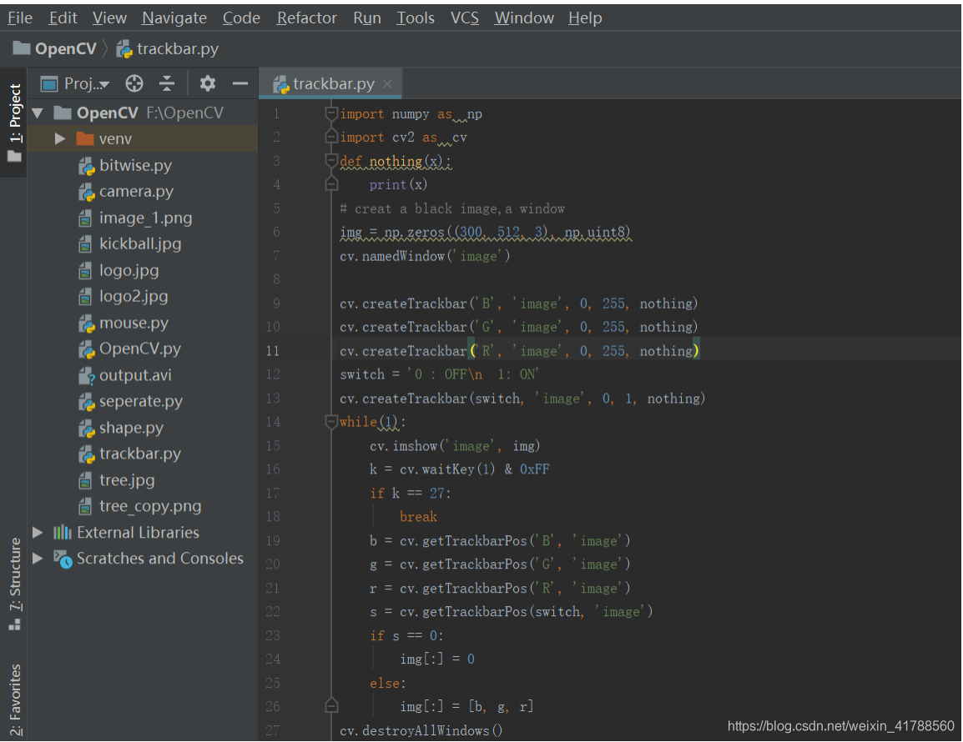Select bitwise.py file name in tree

tap(135, 165)
